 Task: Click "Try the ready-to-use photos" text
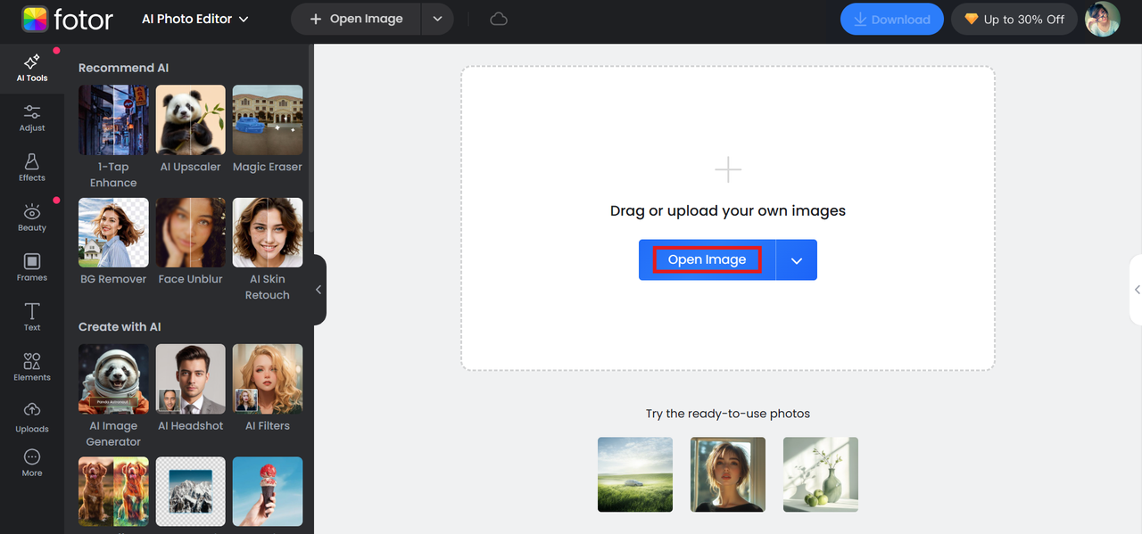click(x=728, y=414)
